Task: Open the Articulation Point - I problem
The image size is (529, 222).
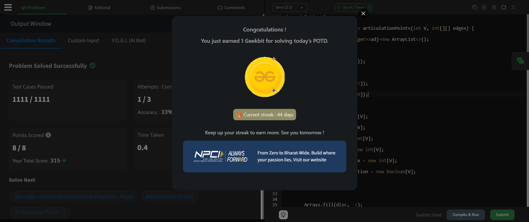Action: [40, 212]
